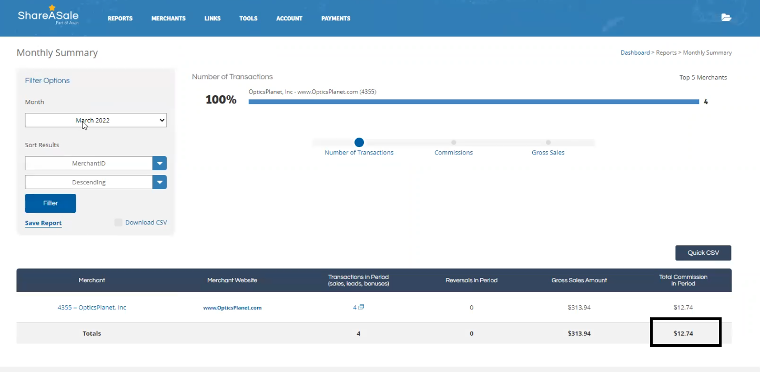Open the LINKS menu

[212, 18]
